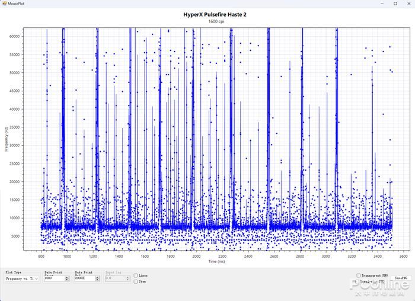Viewport: 415px width, 301px height.
Task: Decrease the Data Point Start value with down arrow
Action: 67,280
